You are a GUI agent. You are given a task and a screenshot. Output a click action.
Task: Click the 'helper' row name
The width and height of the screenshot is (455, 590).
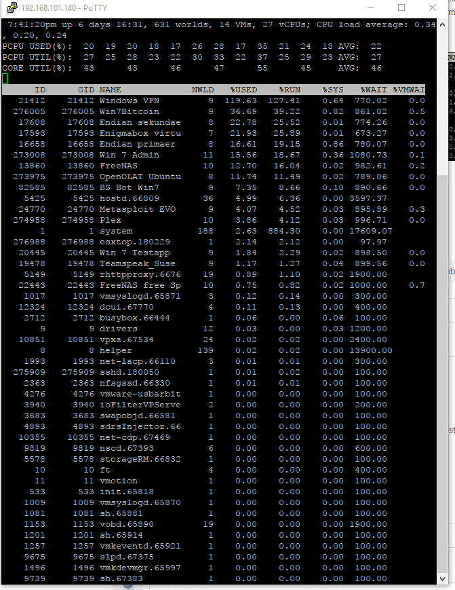116,350
